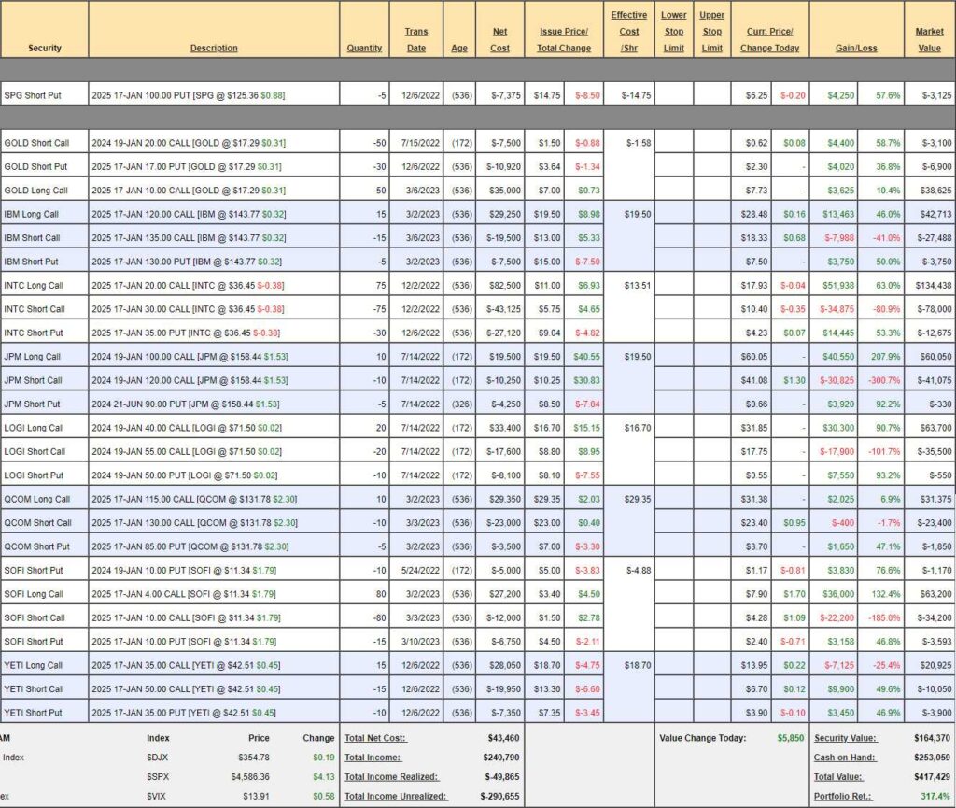
Task: Click the Net Cost column header
Action: point(499,39)
